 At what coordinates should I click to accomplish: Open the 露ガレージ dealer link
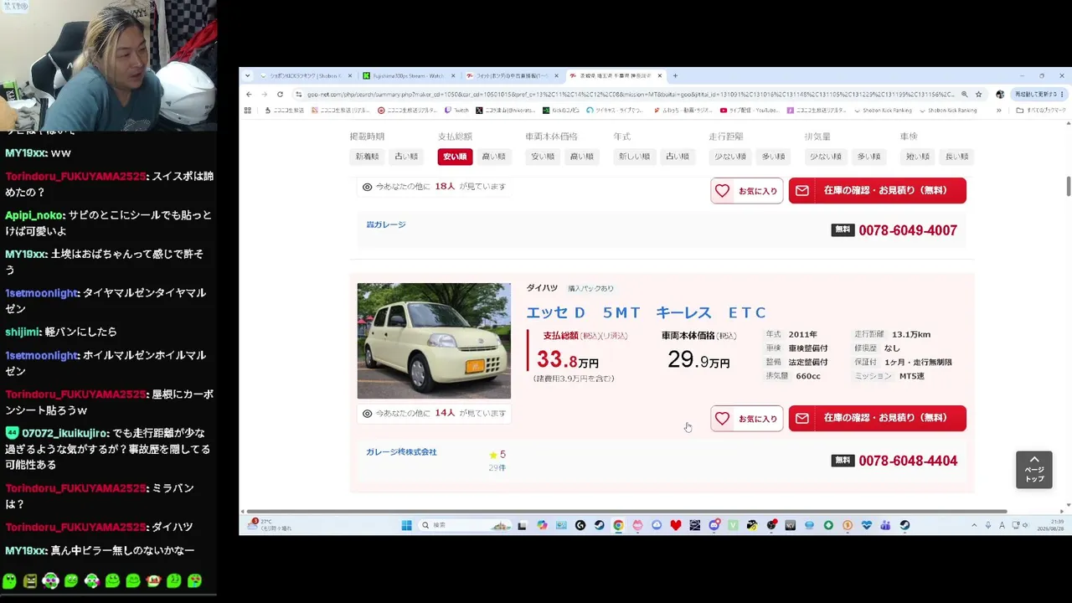385,224
